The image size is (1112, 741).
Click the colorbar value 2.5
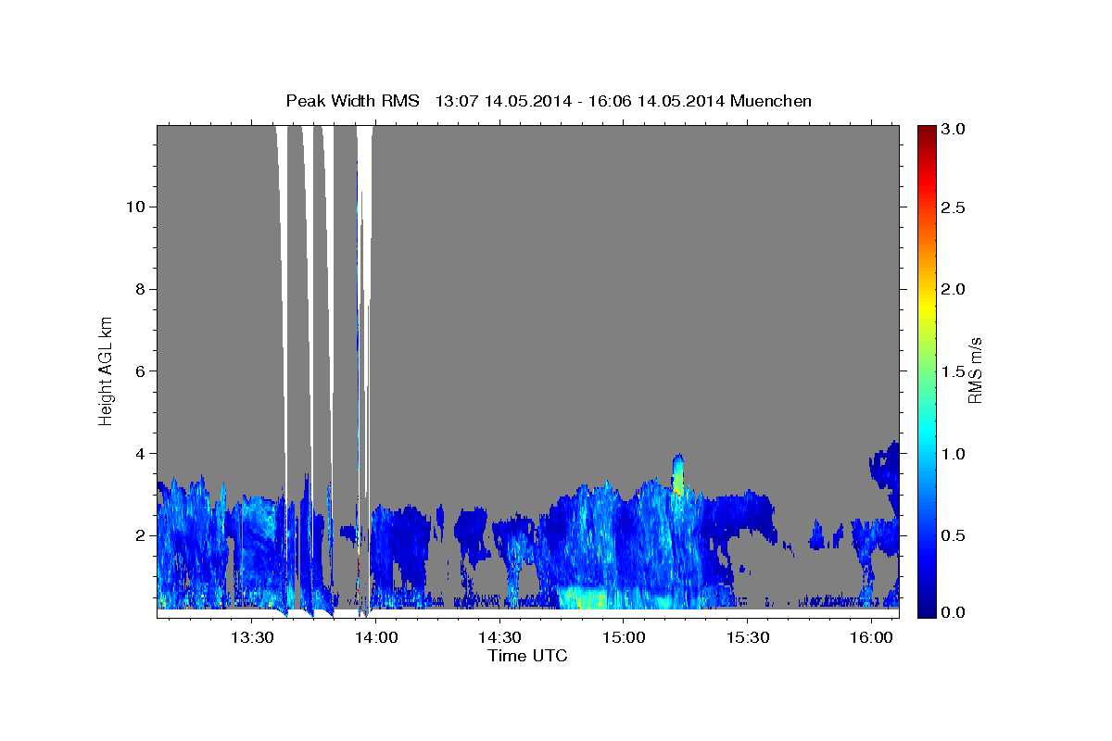[x=954, y=207]
